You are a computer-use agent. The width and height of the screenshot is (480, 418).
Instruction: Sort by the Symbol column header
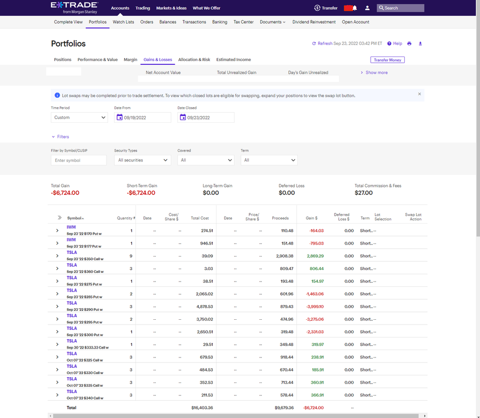[75, 218]
